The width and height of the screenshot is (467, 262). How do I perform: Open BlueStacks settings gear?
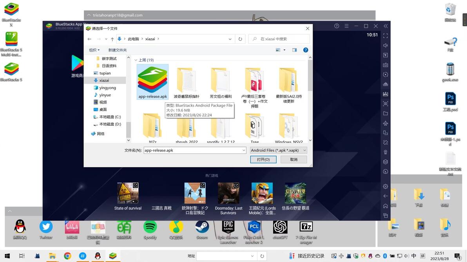click(386, 186)
